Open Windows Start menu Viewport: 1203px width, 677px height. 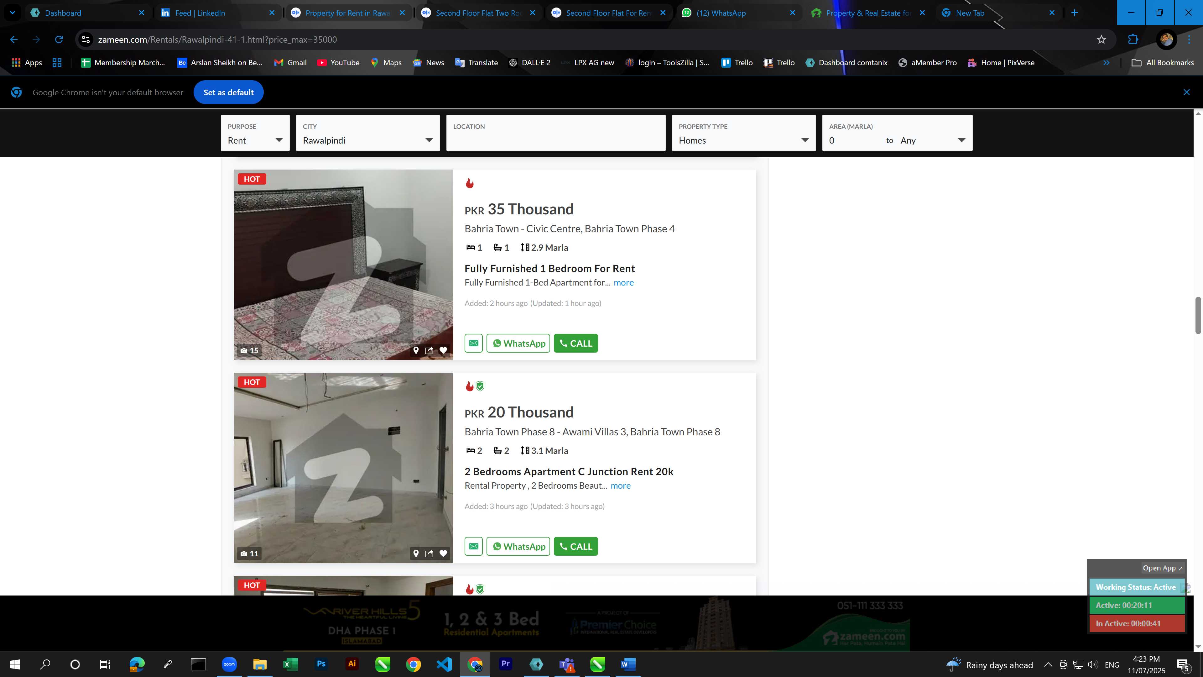15,664
